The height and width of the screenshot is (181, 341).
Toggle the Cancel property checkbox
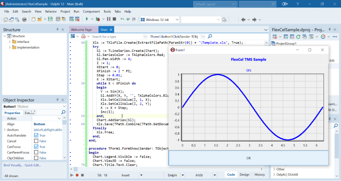tap(36, 141)
